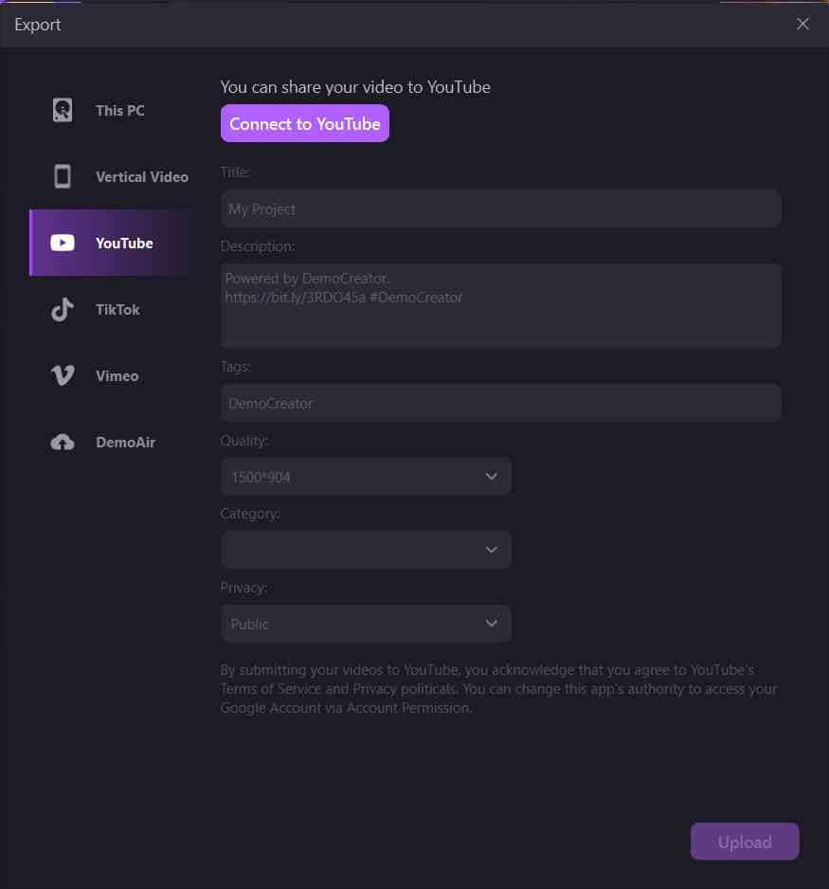Image resolution: width=829 pixels, height=889 pixels.
Task: Click the Upload button
Action: (745, 842)
